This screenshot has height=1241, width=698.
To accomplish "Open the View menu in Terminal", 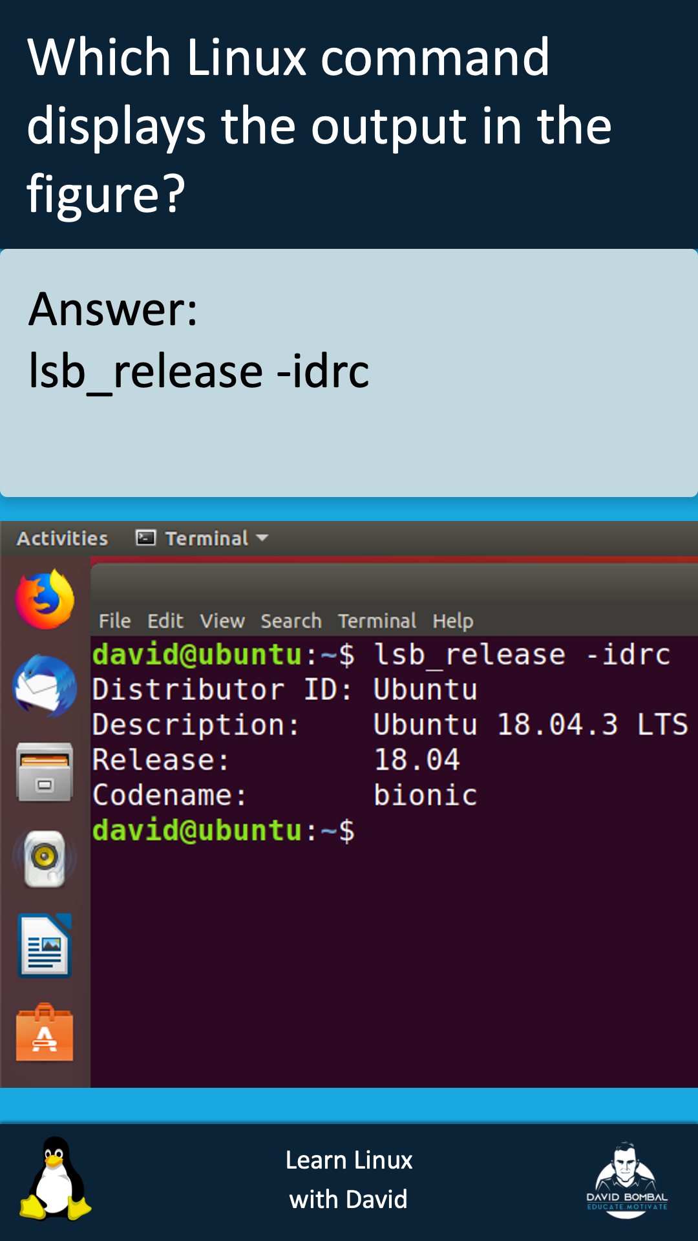I will coord(222,621).
